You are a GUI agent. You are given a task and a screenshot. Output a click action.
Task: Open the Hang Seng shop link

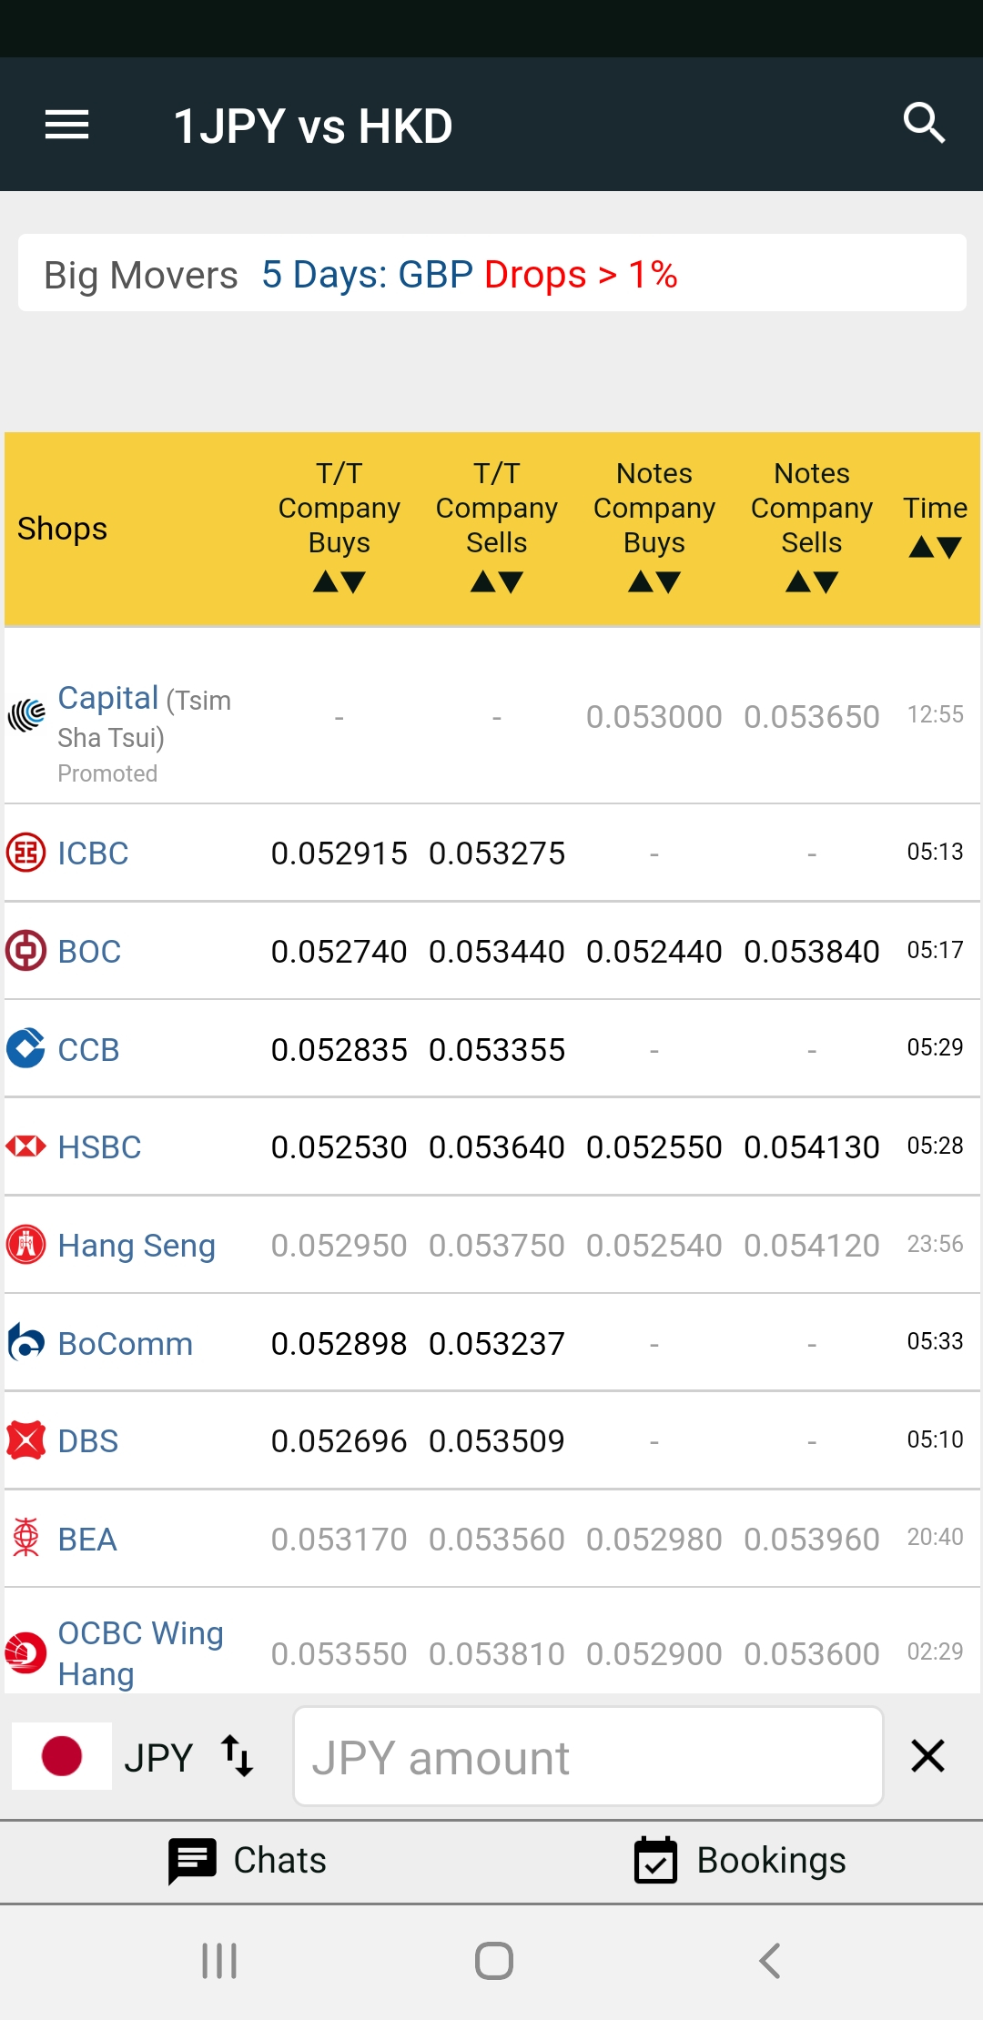point(137,1246)
